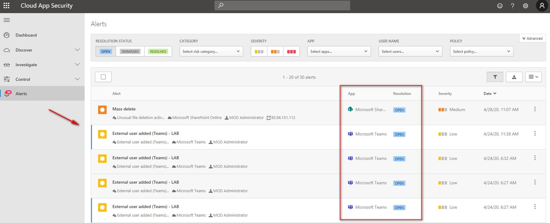
Task: Click the external link icon beside 85.96.151.112
Action: tap(268, 118)
